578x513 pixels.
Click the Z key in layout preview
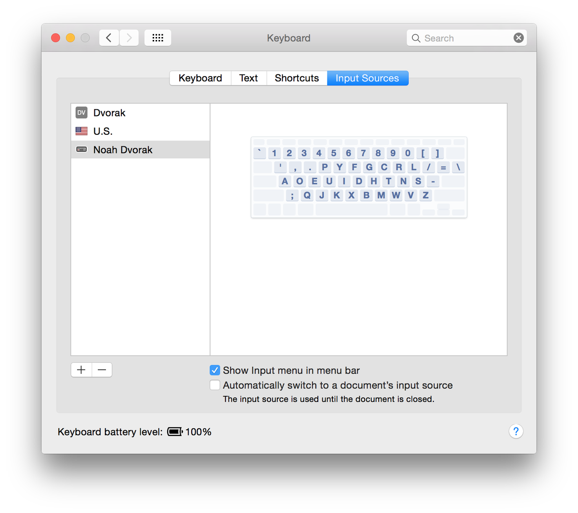click(425, 195)
